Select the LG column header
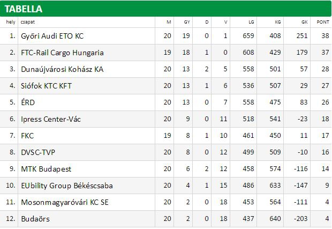Viewport: 332px width, 229px height. (251, 22)
